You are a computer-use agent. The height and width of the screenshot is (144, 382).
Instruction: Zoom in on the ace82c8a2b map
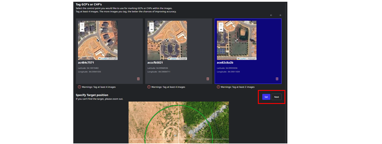point(221,25)
